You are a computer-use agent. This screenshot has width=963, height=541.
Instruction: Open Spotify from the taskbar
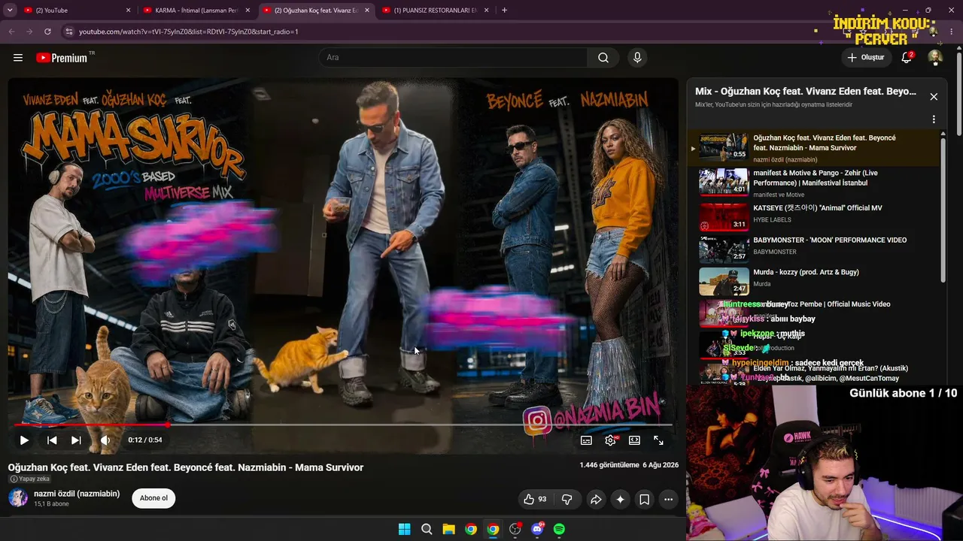click(x=559, y=529)
